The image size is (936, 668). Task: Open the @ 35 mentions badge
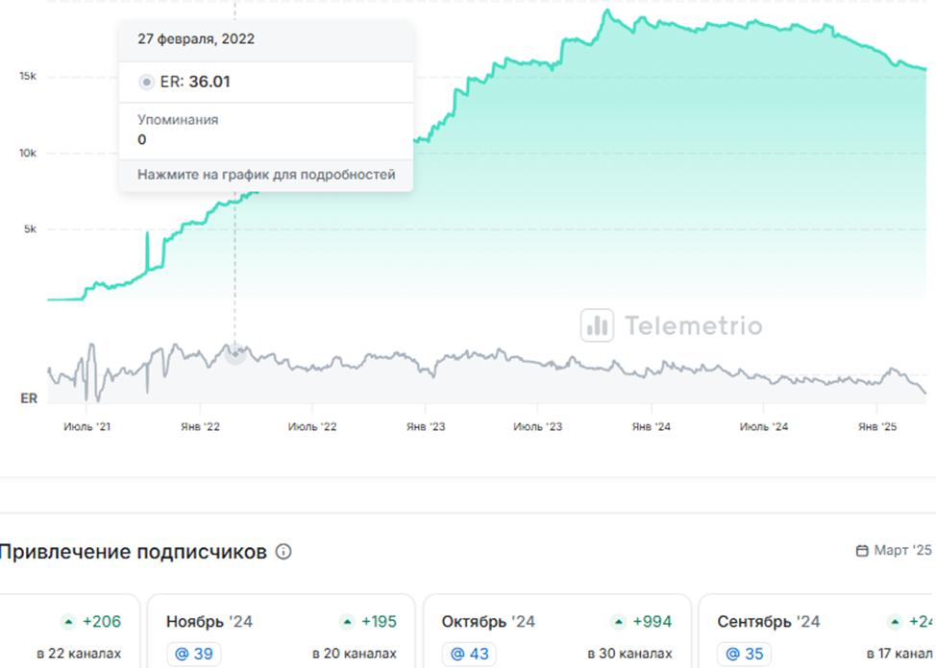(x=745, y=654)
